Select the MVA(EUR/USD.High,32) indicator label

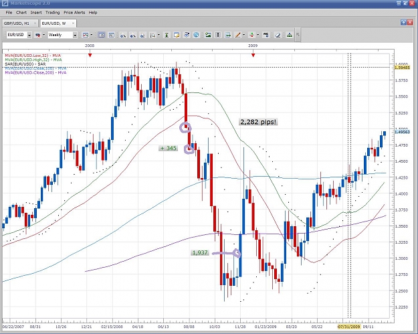coord(33,60)
